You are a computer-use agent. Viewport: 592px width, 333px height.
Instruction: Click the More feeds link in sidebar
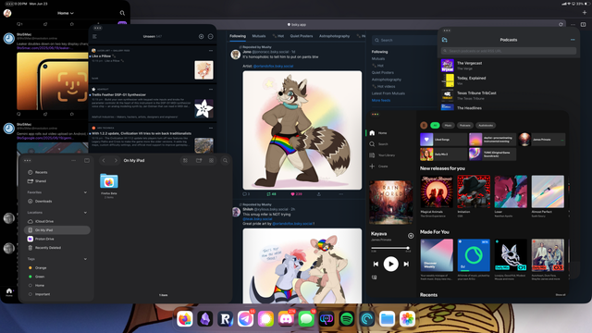381,101
